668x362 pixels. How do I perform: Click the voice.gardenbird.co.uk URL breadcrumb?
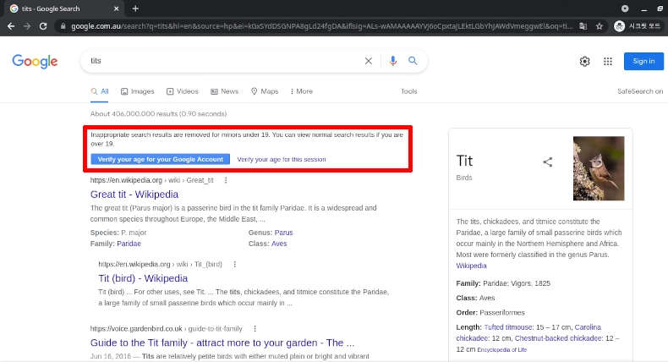[x=166, y=329]
